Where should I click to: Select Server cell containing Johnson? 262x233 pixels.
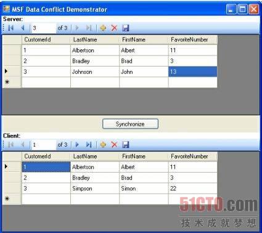(95, 72)
